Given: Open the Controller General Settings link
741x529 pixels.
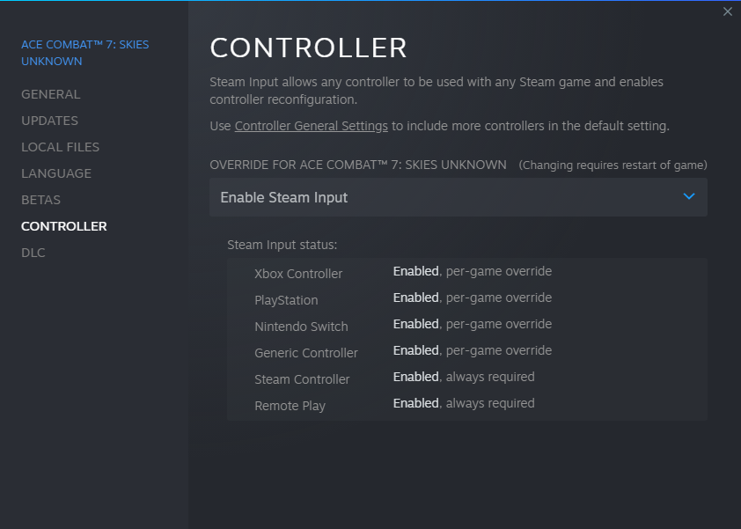Looking at the screenshot, I should 311,126.
